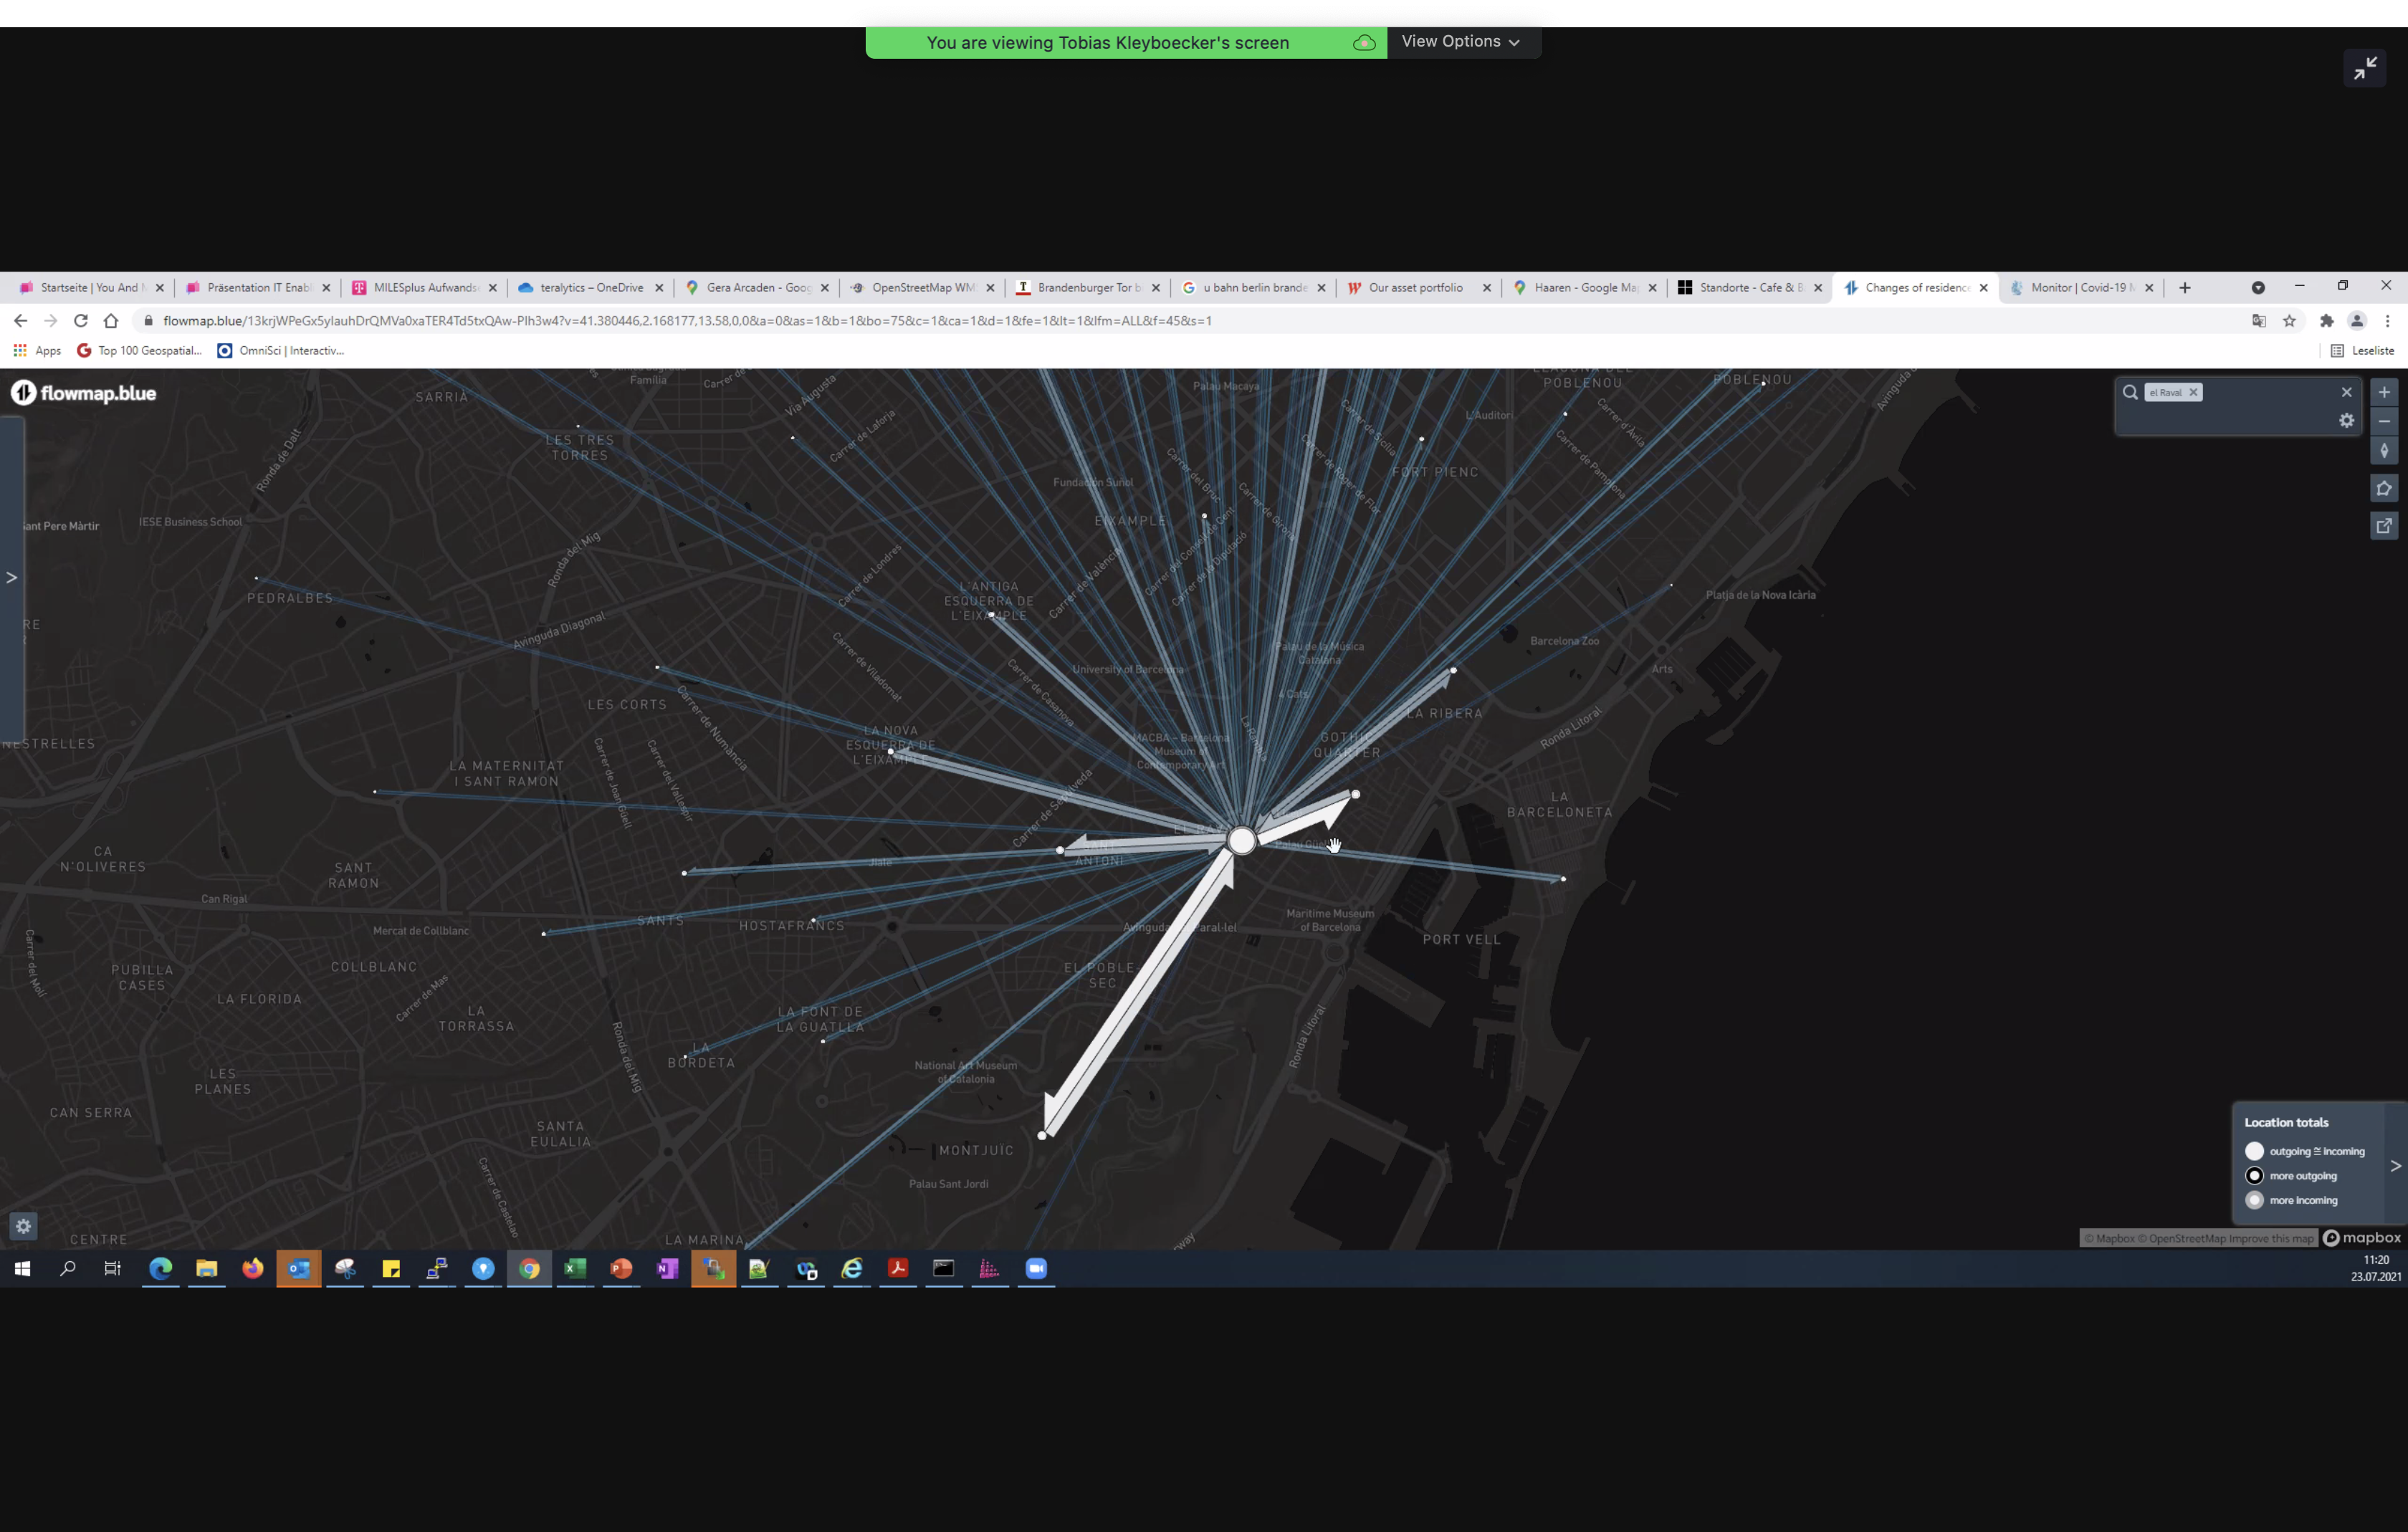The width and height of the screenshot is (2408, 1532).
Task: Reset map bearing with compass icon
Action: click(2384, 451)
